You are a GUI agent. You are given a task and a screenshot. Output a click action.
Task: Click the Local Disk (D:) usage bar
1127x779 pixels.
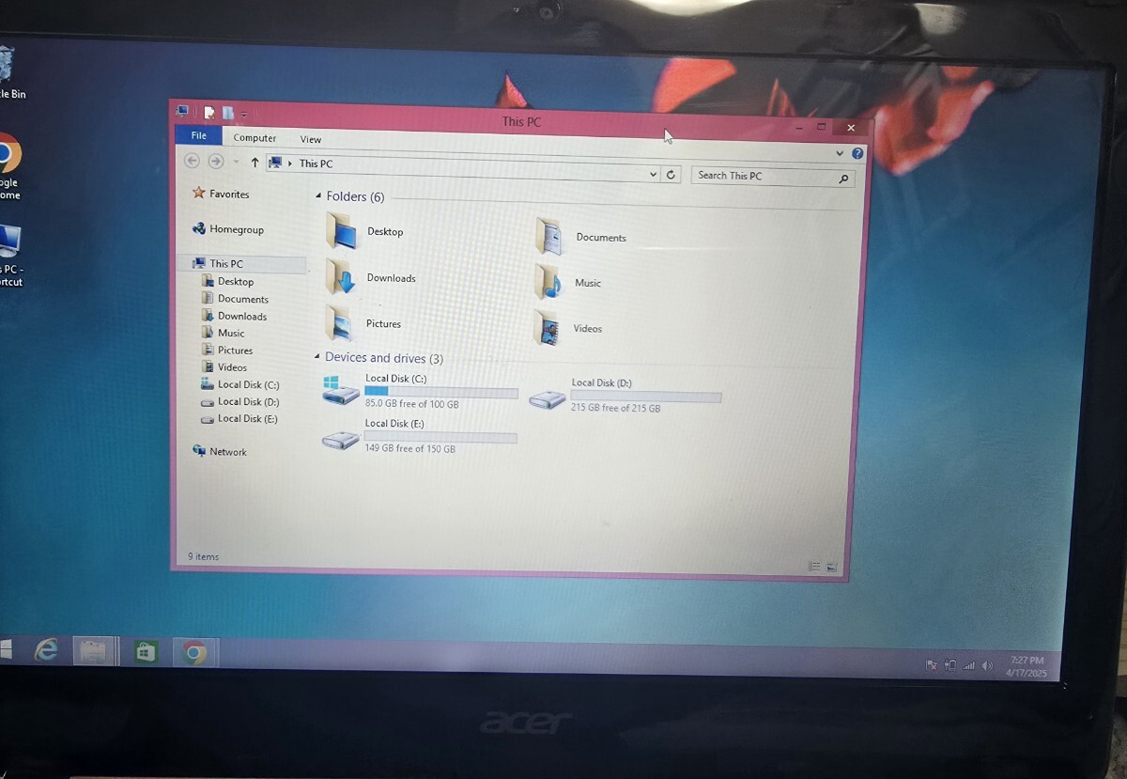[646, 397]
